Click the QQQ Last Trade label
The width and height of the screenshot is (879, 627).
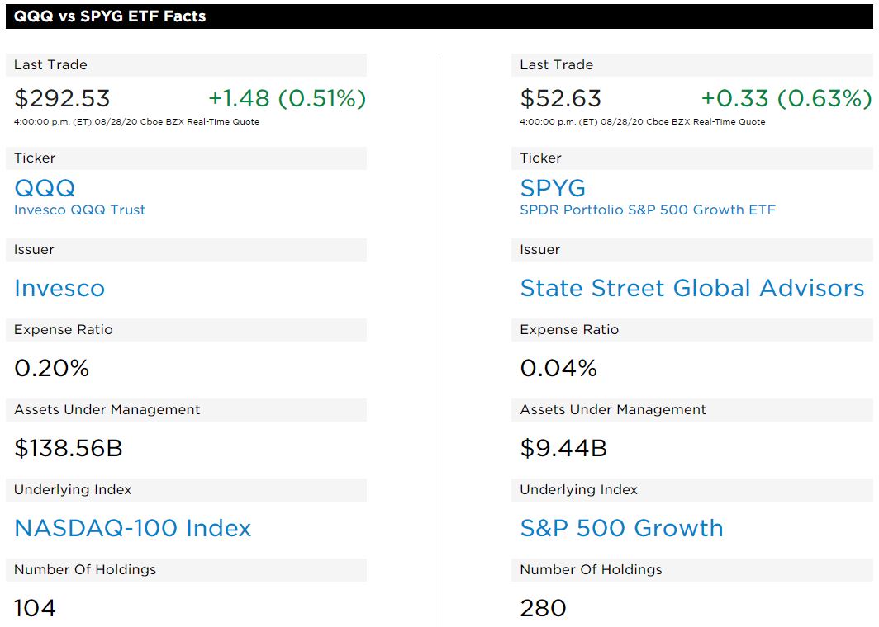click(x=50, y=65)
